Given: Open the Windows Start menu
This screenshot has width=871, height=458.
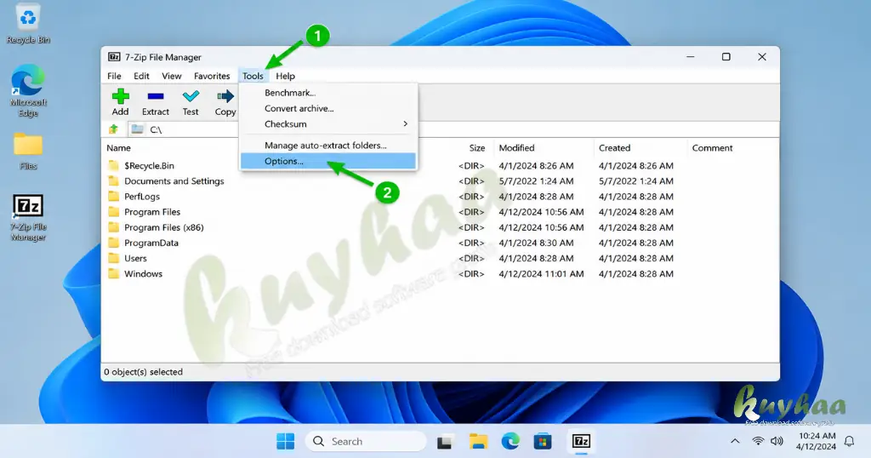Looking at the screenshot, I should [286, 441].
